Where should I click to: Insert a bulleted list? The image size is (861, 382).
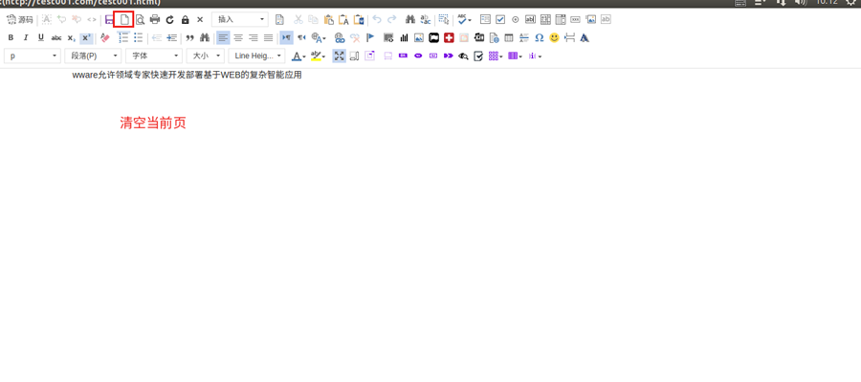tap(139, 38)
